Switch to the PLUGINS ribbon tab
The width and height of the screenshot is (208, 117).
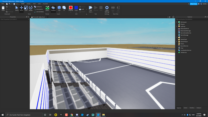[x=45, y=4]
